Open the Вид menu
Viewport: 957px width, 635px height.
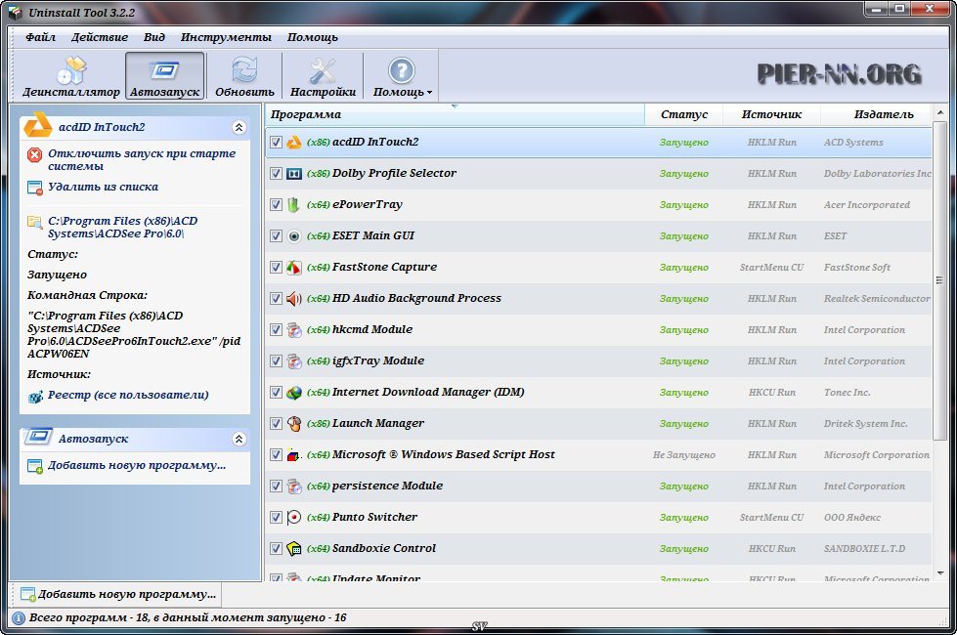(x=154, y=37)
